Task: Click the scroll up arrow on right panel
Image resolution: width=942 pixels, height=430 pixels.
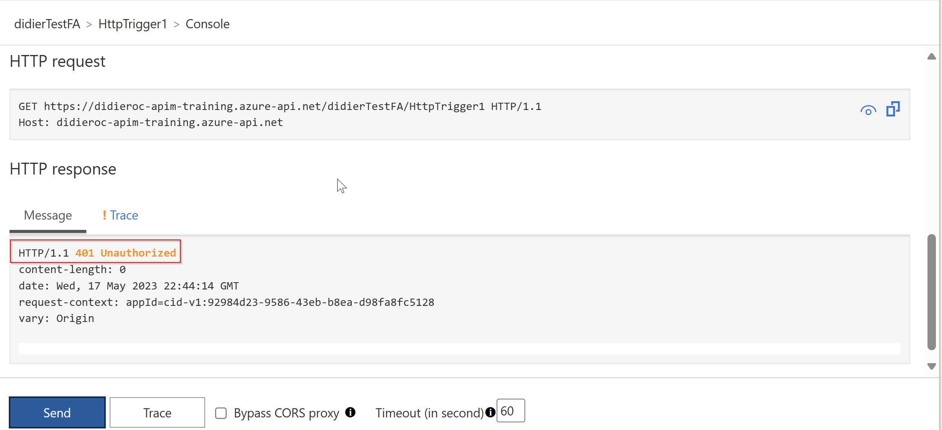Action: [x=931, y=57]
